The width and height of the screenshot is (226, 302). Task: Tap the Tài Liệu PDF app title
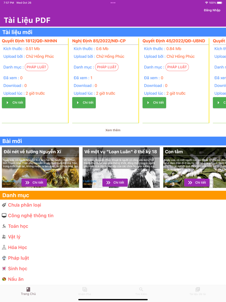pyautogui.click(x=27, y=20)
